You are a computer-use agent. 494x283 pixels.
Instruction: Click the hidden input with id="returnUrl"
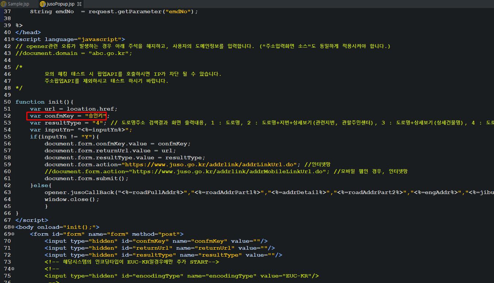point(160,248)
